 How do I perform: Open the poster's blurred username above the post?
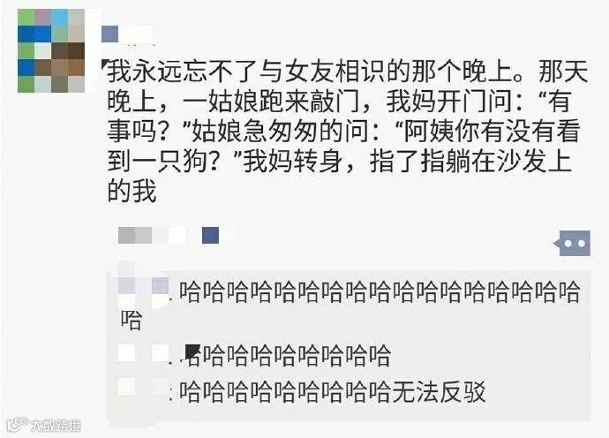(126, 34)
